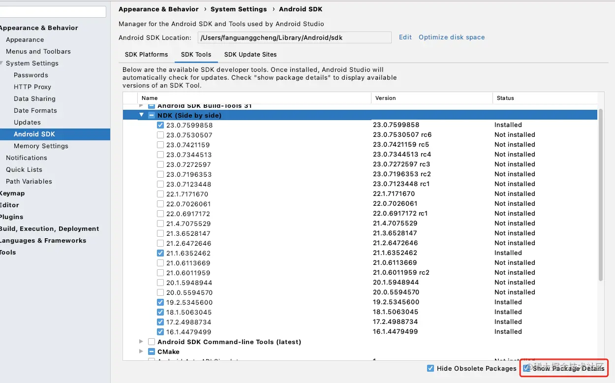615x383 pixels.
Task: Open Passwords settings page
Action: (x=31, y=75)
